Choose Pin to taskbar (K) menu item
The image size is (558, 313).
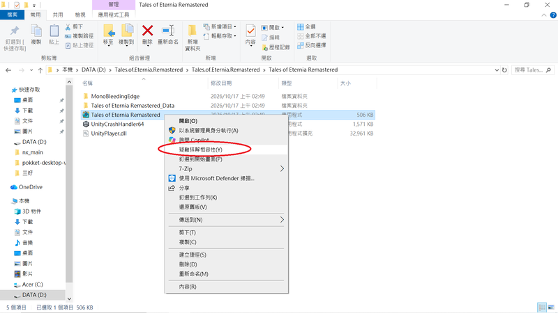226,198
